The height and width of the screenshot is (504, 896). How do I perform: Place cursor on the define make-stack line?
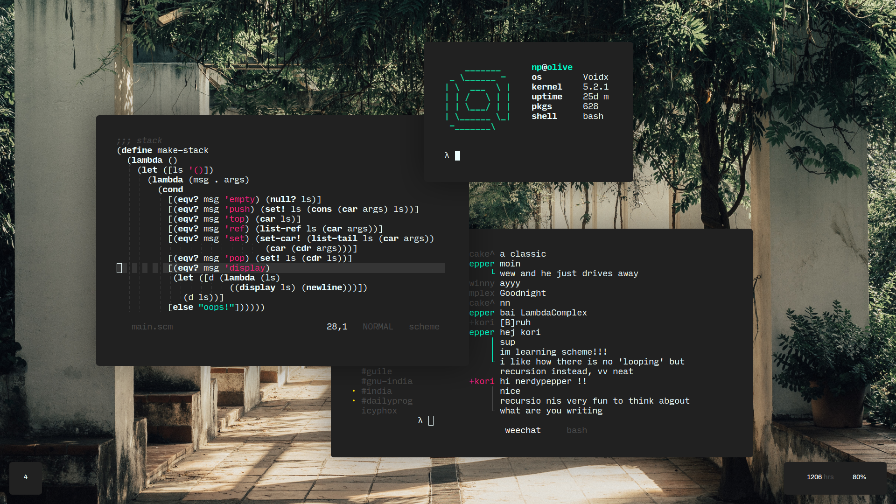(162, 150)
